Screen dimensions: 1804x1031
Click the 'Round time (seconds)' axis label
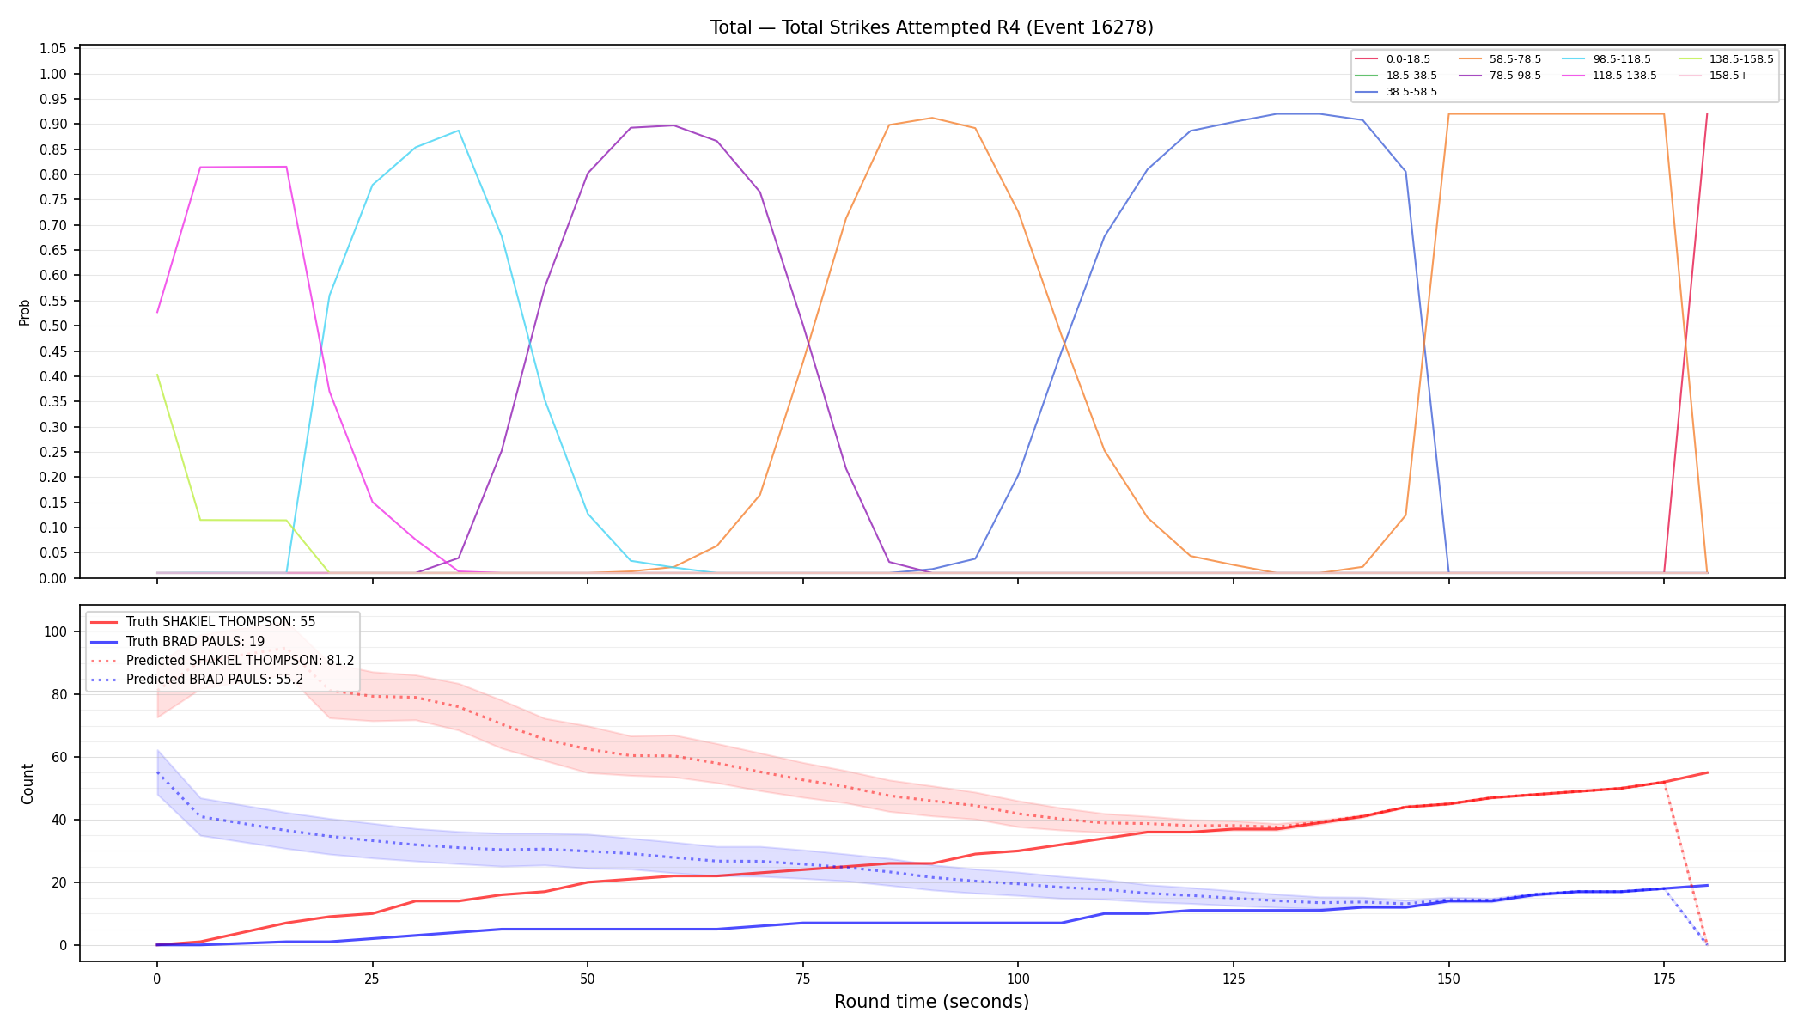(x=931, y=1002)
